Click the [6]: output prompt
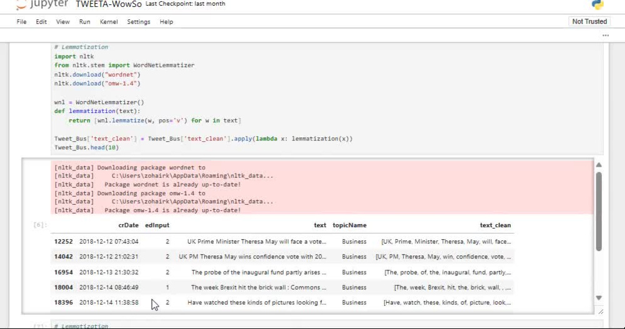 click(x=40, y=225)
